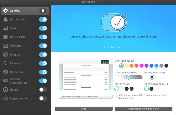Click the Réseau network arrows icon
The height and width of the screenshot is (115, 176).
click(x=5, y=63)
